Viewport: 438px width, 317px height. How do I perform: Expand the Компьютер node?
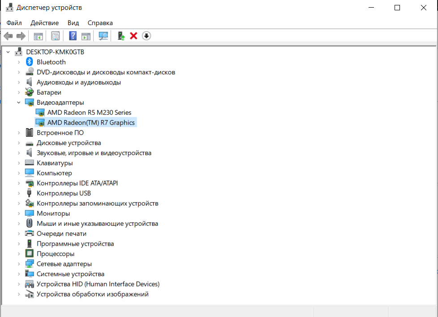pyautogui.click(x=19, y=173)
